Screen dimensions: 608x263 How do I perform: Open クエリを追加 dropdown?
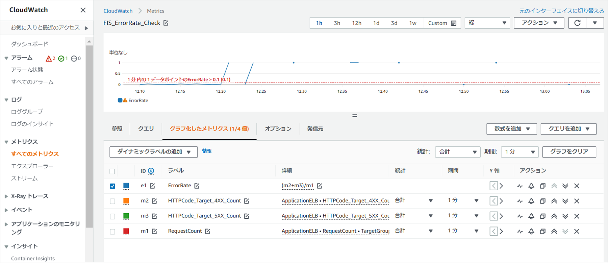click(x=568, y=129)
